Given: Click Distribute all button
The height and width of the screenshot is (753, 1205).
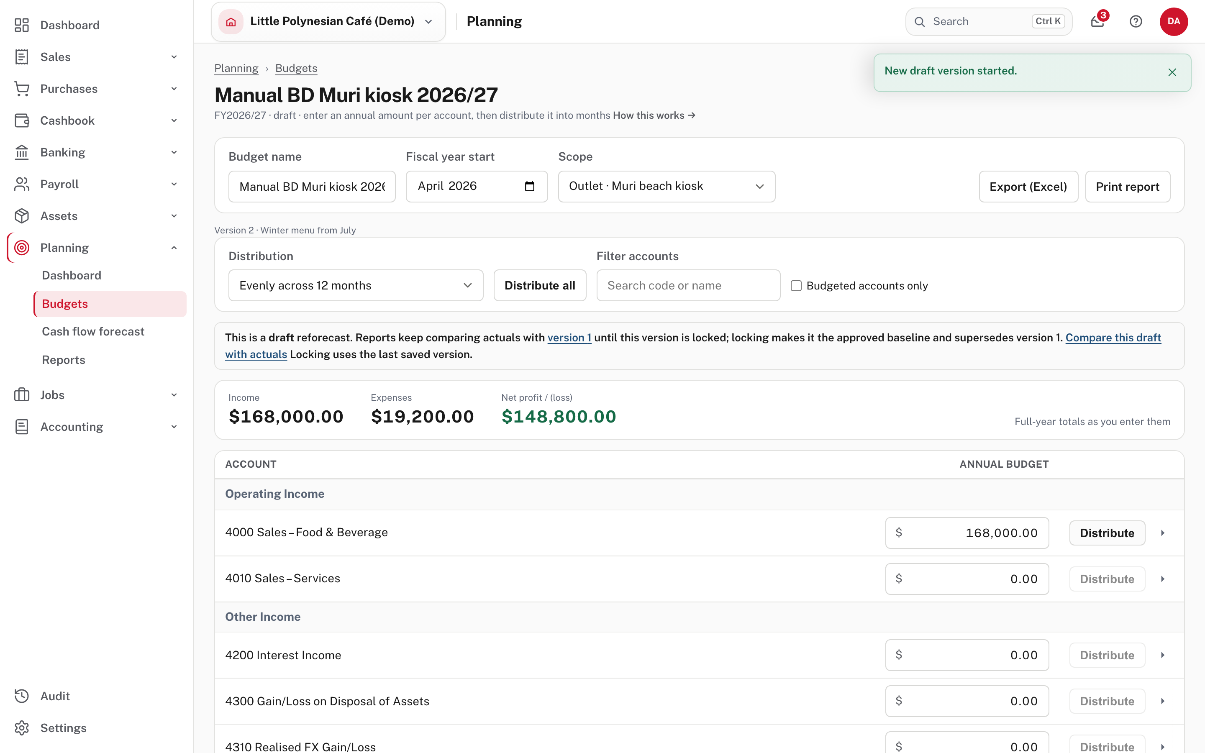Looking at the screenshot, I should (540, 285).
